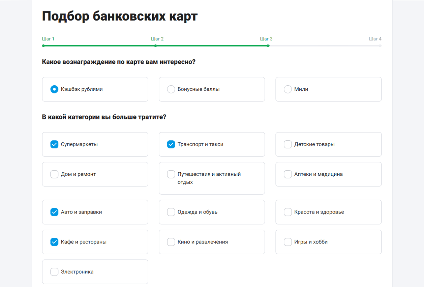Select the Мили radio button

point(287,89)
